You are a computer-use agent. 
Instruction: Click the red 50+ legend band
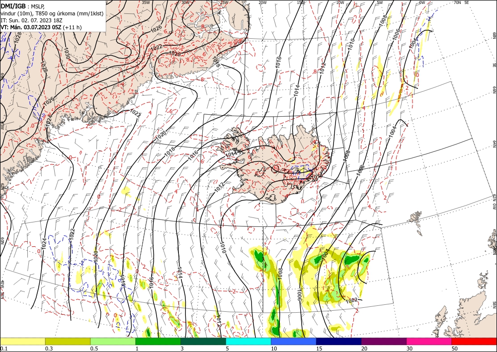[x=474, y=341]
